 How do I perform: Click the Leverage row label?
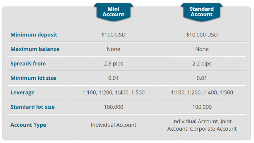(23, 92)
